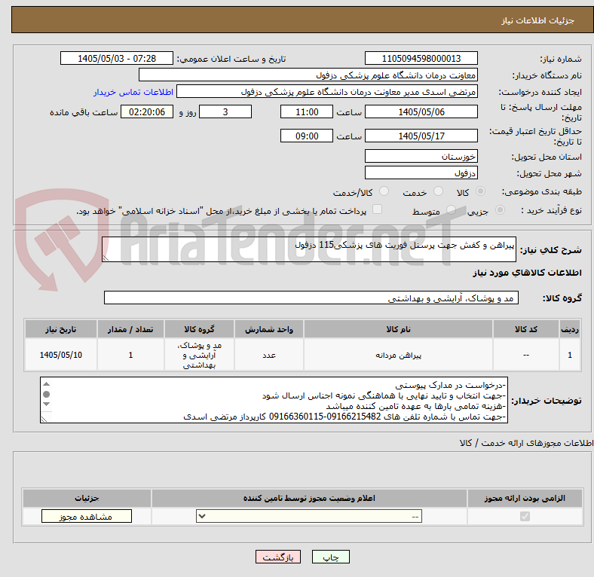Click the request creator field مرتضی اسدی

point(327,92)
